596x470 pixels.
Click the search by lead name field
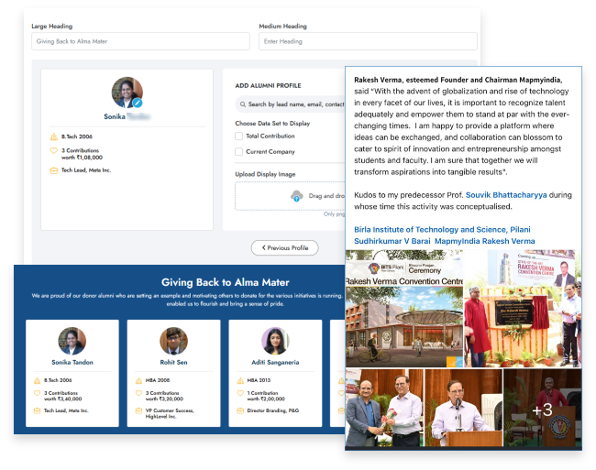pyautogui.click(x=293, y=104)
